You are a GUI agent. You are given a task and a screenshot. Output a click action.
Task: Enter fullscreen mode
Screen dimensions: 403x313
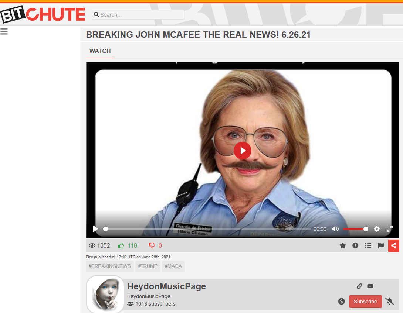(x=390, y=229)
